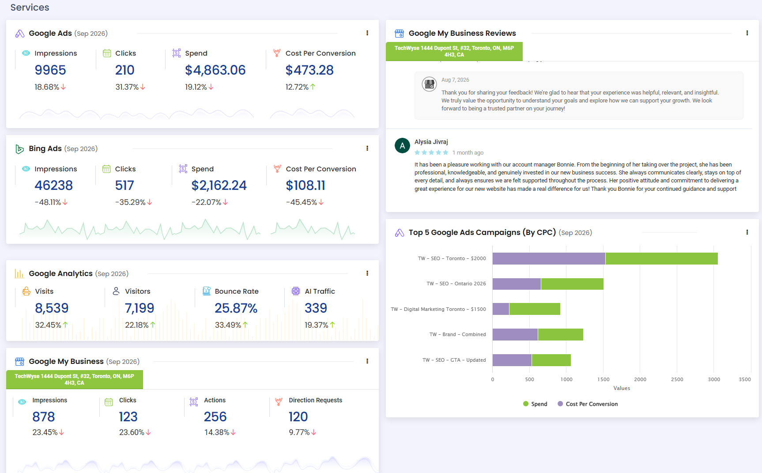Open the Google Analytics card options menu

pyautogui.click(x=367, y=273)
